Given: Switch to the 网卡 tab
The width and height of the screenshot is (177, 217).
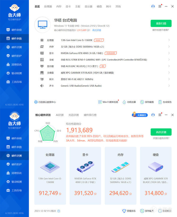Looking at the screenshot, I should point(109,7).
